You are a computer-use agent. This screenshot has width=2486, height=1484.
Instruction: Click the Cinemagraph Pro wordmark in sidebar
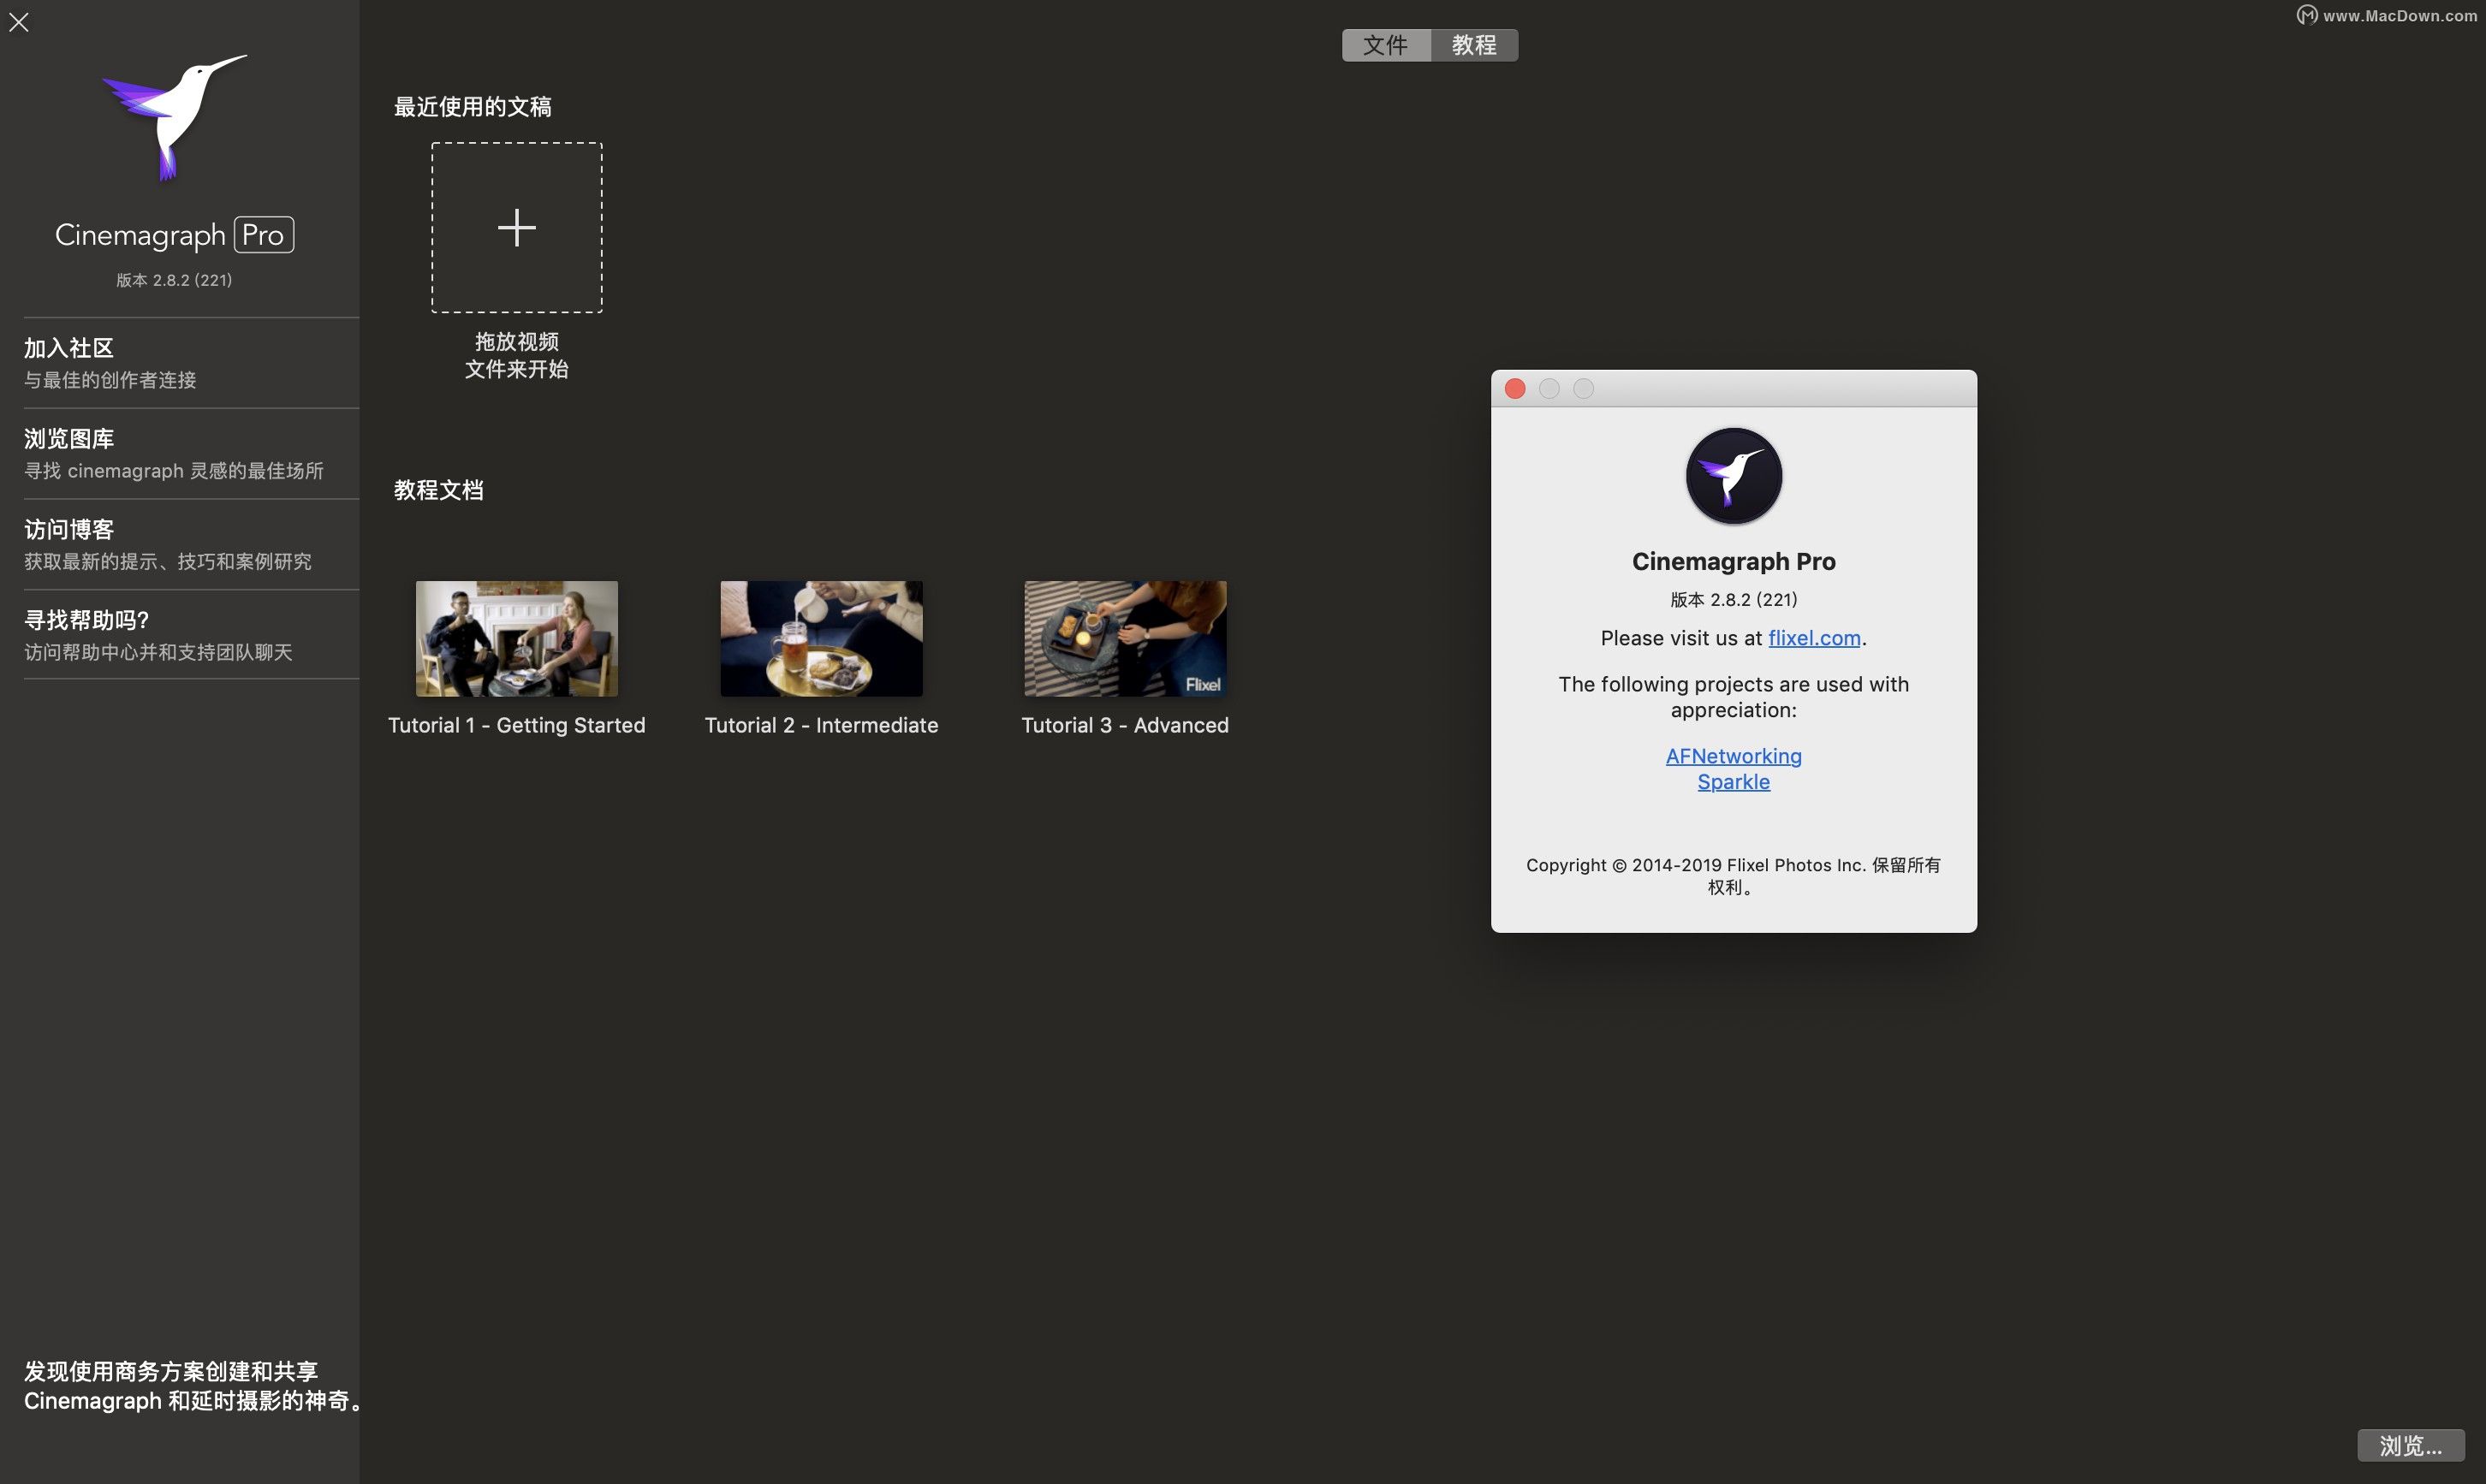click(174, 235)
